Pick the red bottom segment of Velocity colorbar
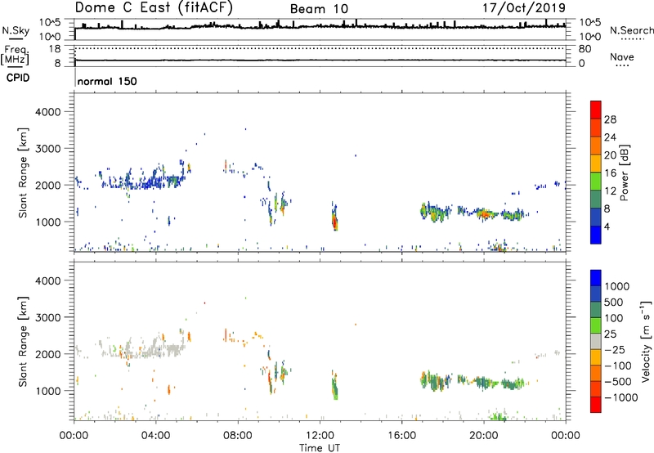 (596, 405)
